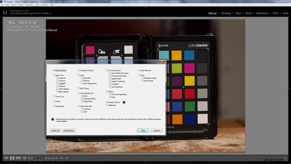Click warning icon beside settings note

click(52, 119)
